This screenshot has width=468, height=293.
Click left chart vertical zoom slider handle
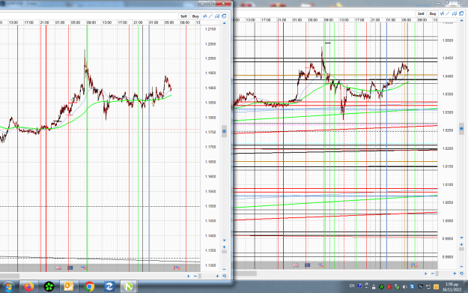(x=225, y=252)
